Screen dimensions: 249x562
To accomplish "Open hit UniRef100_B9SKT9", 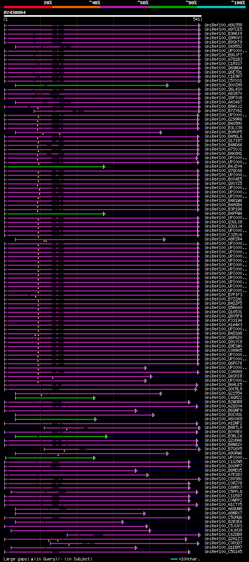I will tap(223, 42).
